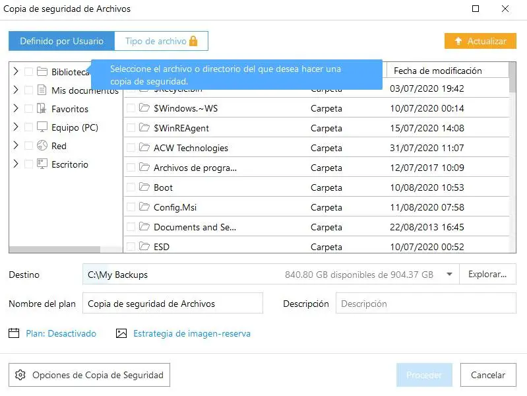The height and width of the screenshot is (396, 527).
Task: Click the image icon beside Estrategia de imagen-reserva
Action: [121, 333]
